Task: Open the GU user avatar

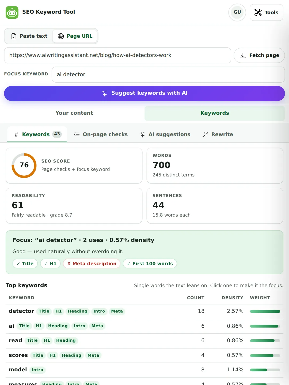Action: pyautogui.click(x=237, y=12)
